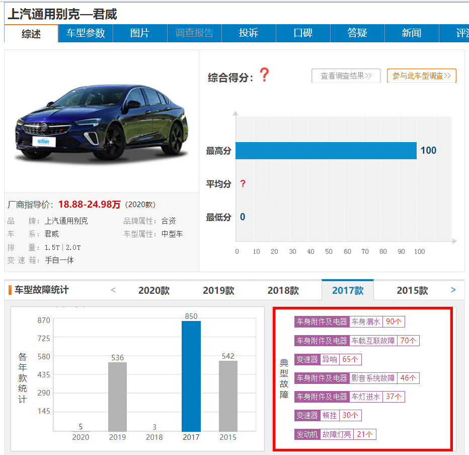Open 变速器 顿挫 30个 fault tag

[x=328, y=416]
